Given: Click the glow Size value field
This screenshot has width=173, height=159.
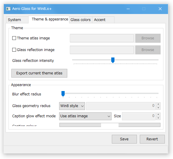Looking at the screenshot, I should [x=139, y=116].
